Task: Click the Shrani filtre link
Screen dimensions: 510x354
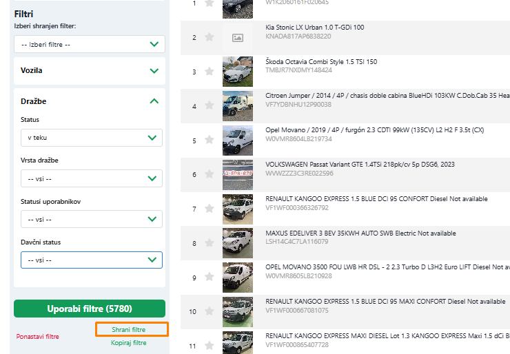Action: (x=129, y=330)
